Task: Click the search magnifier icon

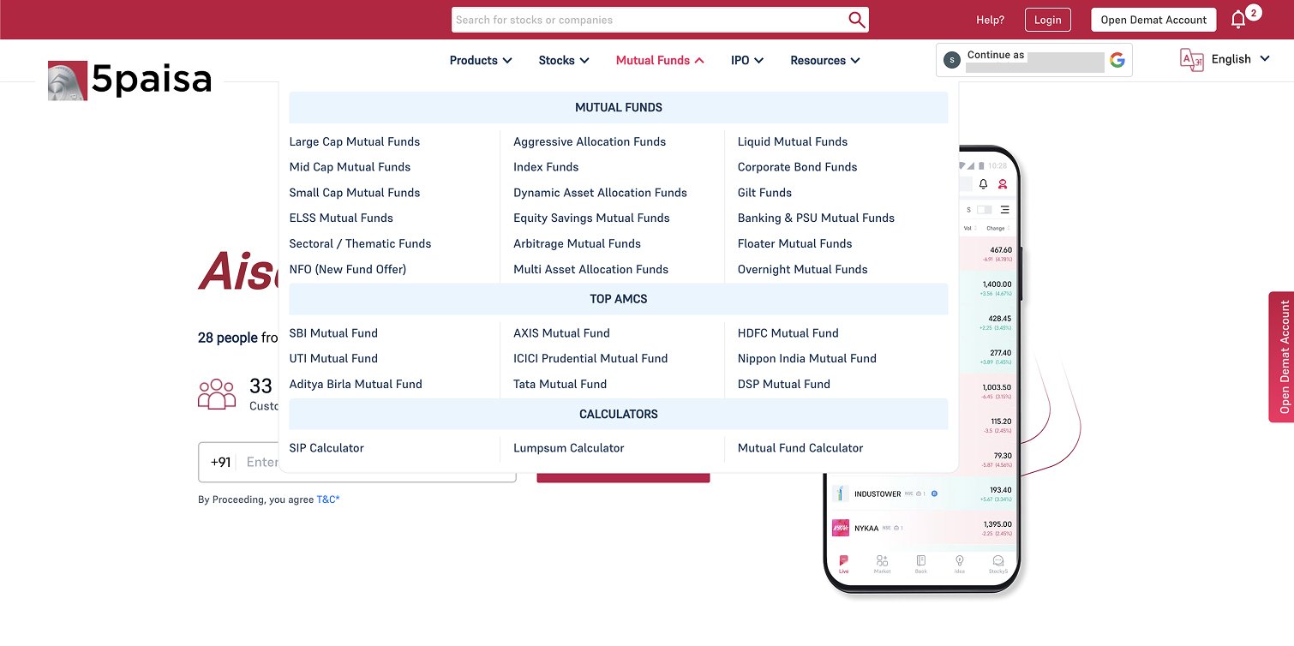Action: pyautogui.click(x=856, y=20)
